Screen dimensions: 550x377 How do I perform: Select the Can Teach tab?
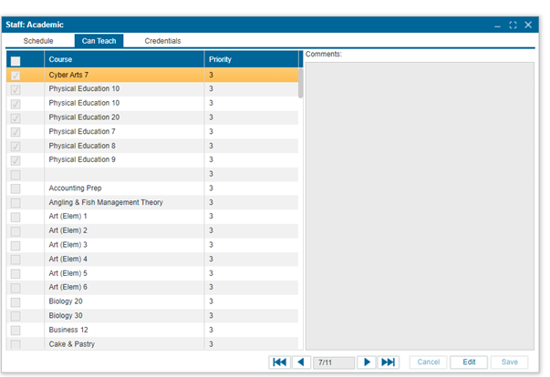pos(99,41)
